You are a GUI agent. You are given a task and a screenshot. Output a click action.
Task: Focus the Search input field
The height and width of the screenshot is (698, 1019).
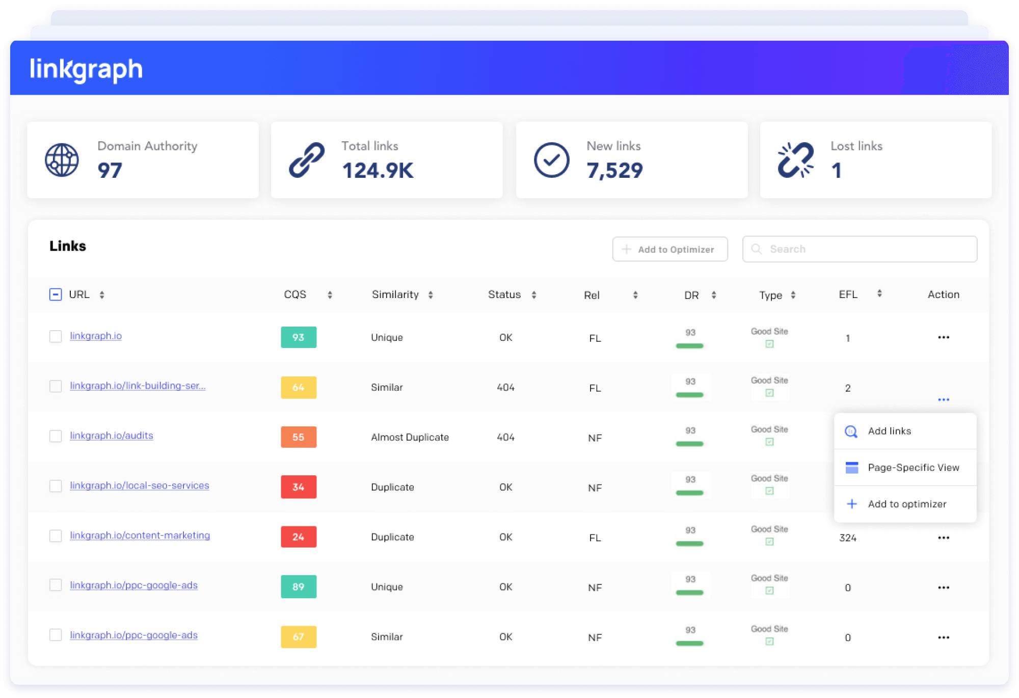866,249
